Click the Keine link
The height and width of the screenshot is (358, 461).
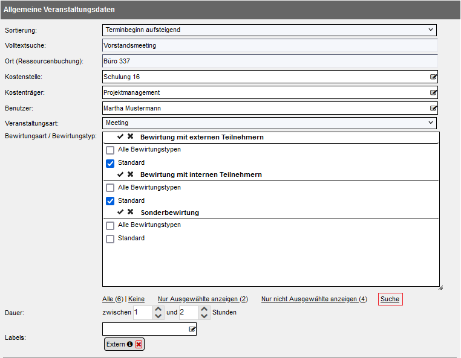pos(136,299)
